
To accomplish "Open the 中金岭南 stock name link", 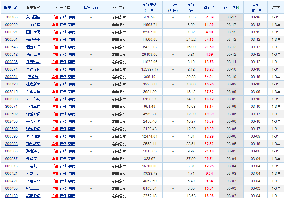I will 33,25.
